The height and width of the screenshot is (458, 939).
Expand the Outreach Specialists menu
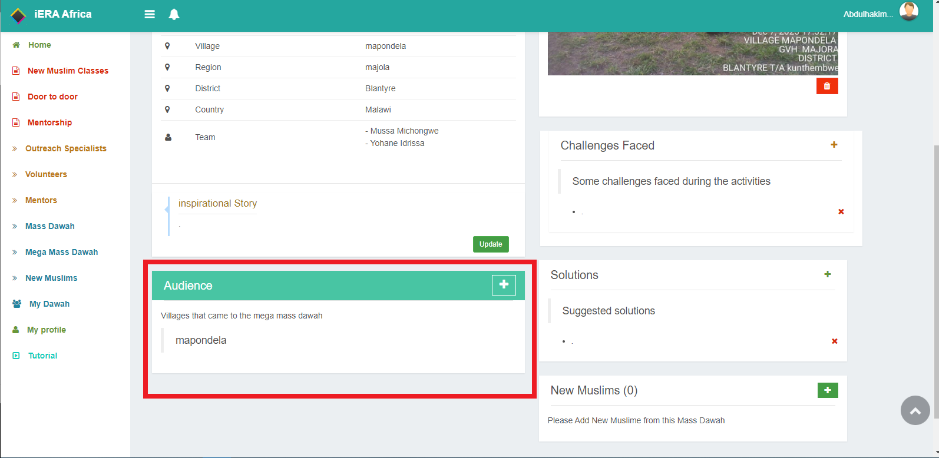click(x=65, y=148)
